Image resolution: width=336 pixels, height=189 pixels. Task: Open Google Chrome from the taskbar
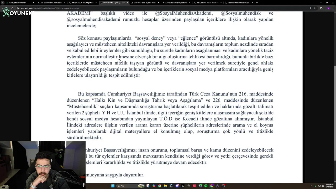[x=160, y=186]
